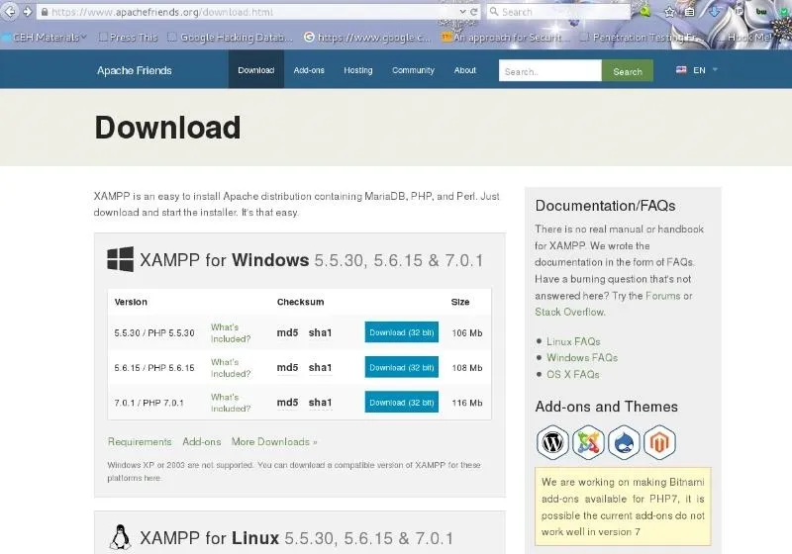Click the Magento add-on icon

[x=659, y=442]
